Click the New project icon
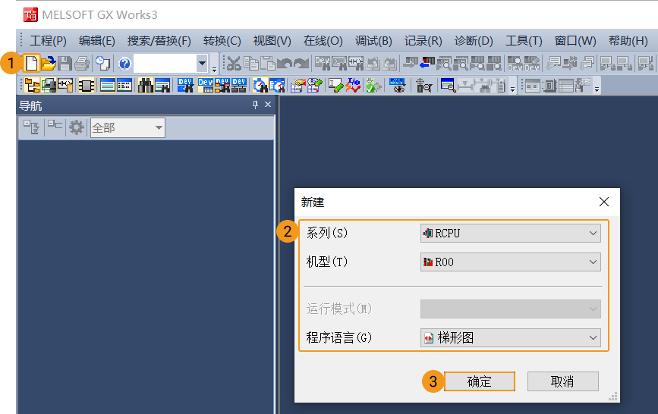 click(x=31, y=64)
